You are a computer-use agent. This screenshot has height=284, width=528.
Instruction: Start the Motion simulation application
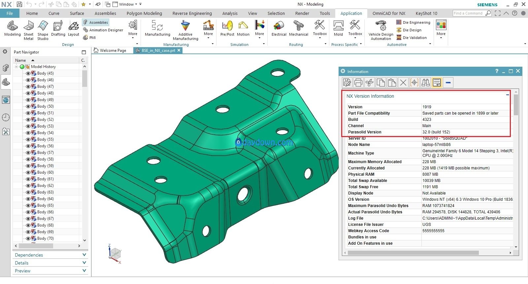243,29
